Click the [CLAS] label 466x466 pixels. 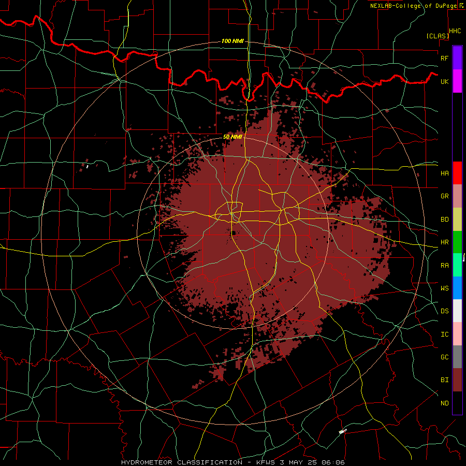point(438,36)
